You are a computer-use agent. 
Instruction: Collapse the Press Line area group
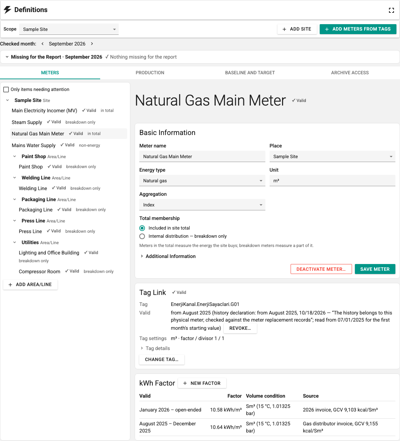coord(15,221)
